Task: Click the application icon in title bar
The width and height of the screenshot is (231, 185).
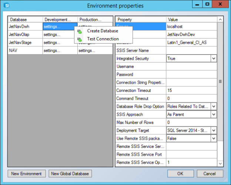Action: 7,6
